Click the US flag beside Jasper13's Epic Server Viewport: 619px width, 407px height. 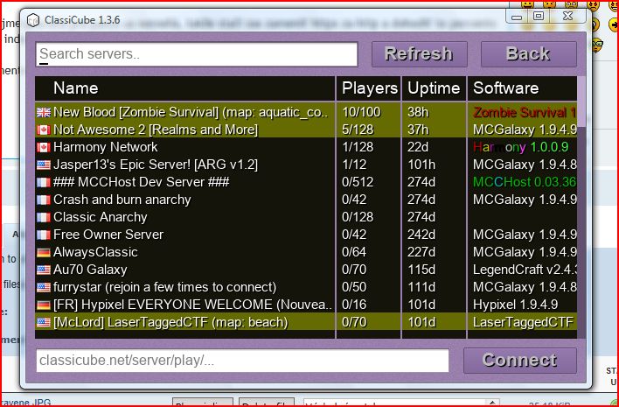point(44,165)
